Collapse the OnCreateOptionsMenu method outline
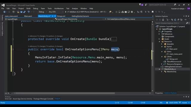Viewport: 191px width, 107px height. pos(13,49)
